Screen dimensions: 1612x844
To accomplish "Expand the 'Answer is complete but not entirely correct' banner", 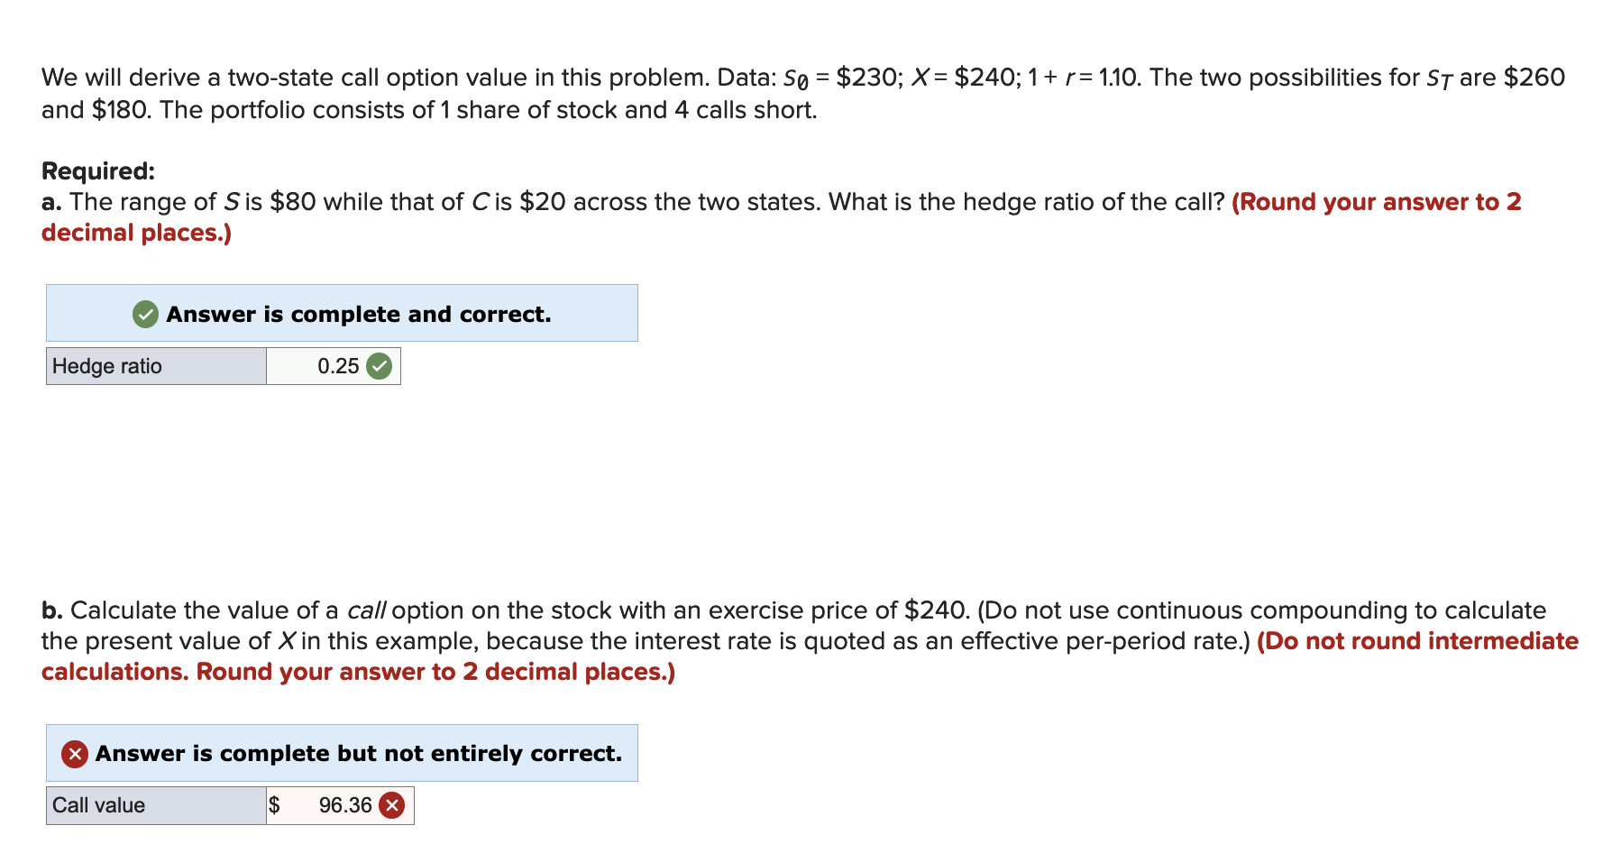I will (341, 753).
